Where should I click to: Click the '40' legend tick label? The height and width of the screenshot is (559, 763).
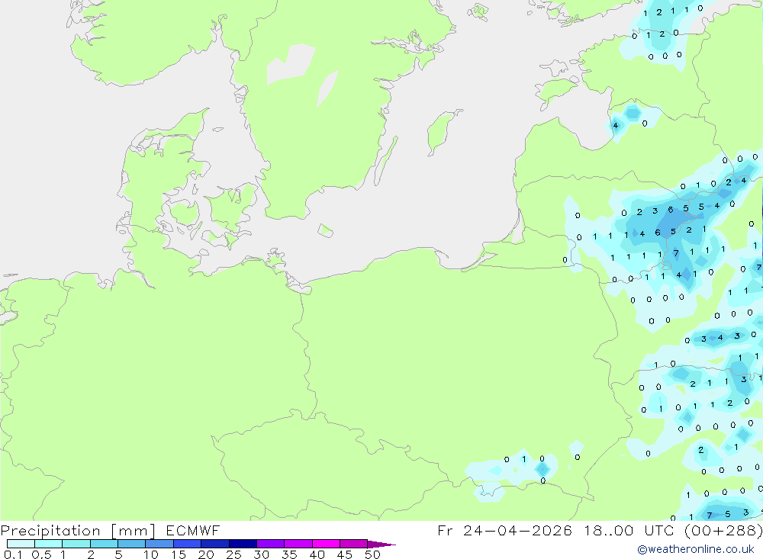tap(317, 554)
